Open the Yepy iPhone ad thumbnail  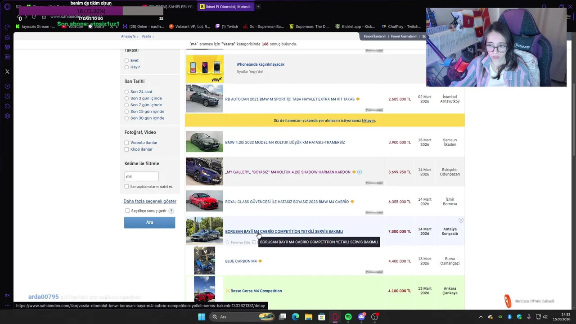pos(205,69)
